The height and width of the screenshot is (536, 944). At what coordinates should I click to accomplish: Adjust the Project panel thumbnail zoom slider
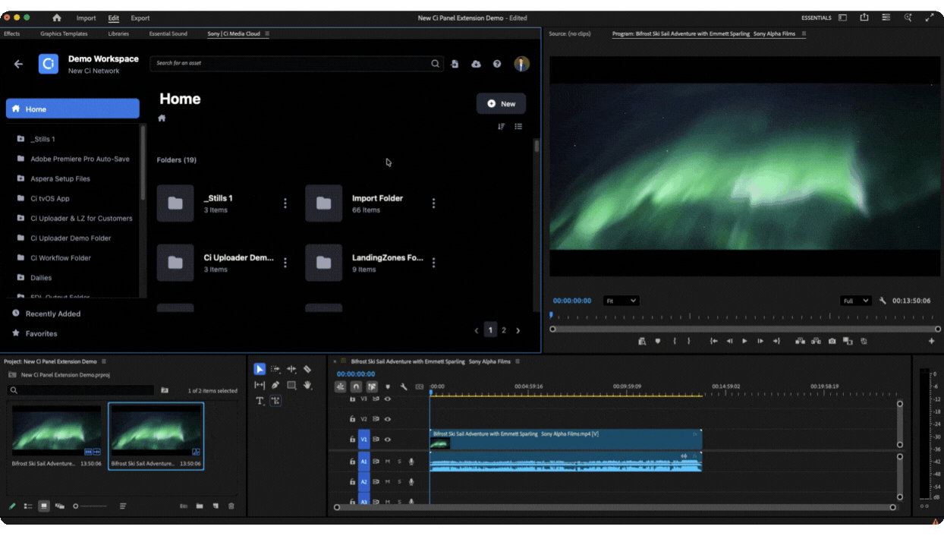click(x=90, y=506)
